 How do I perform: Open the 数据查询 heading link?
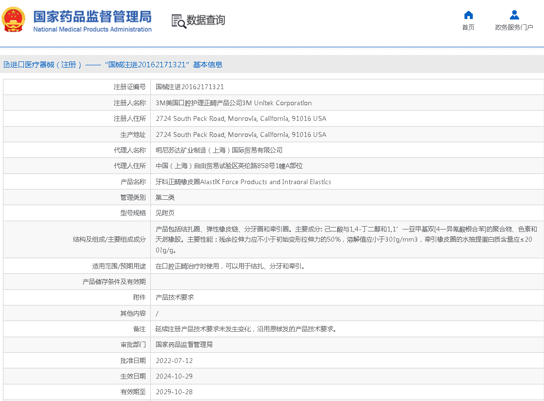click(x=206, y=20)
